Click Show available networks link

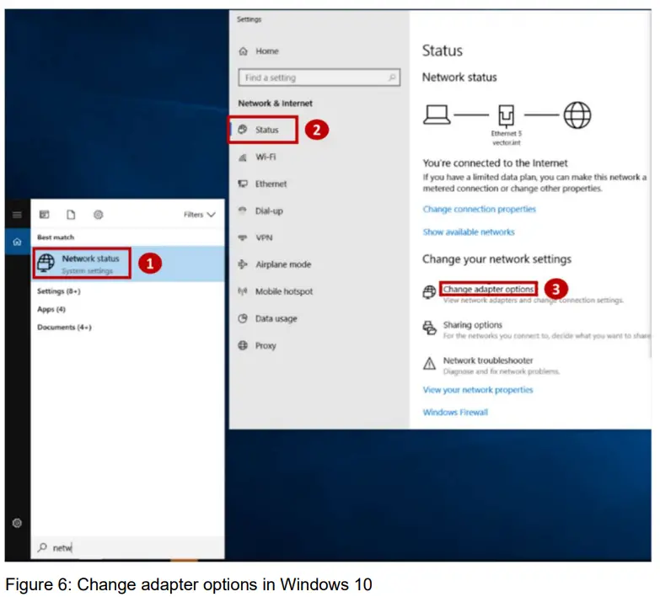(469, 232)
